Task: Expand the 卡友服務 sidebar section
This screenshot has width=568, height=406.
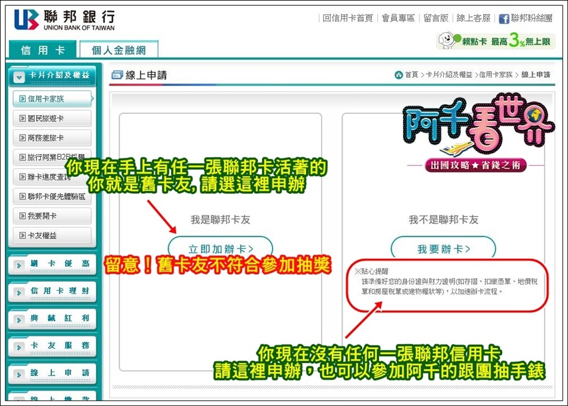Action: (x=52, y=346)
